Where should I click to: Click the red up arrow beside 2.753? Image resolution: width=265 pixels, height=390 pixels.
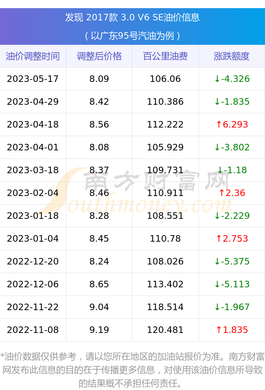click(x=219, y=238)
